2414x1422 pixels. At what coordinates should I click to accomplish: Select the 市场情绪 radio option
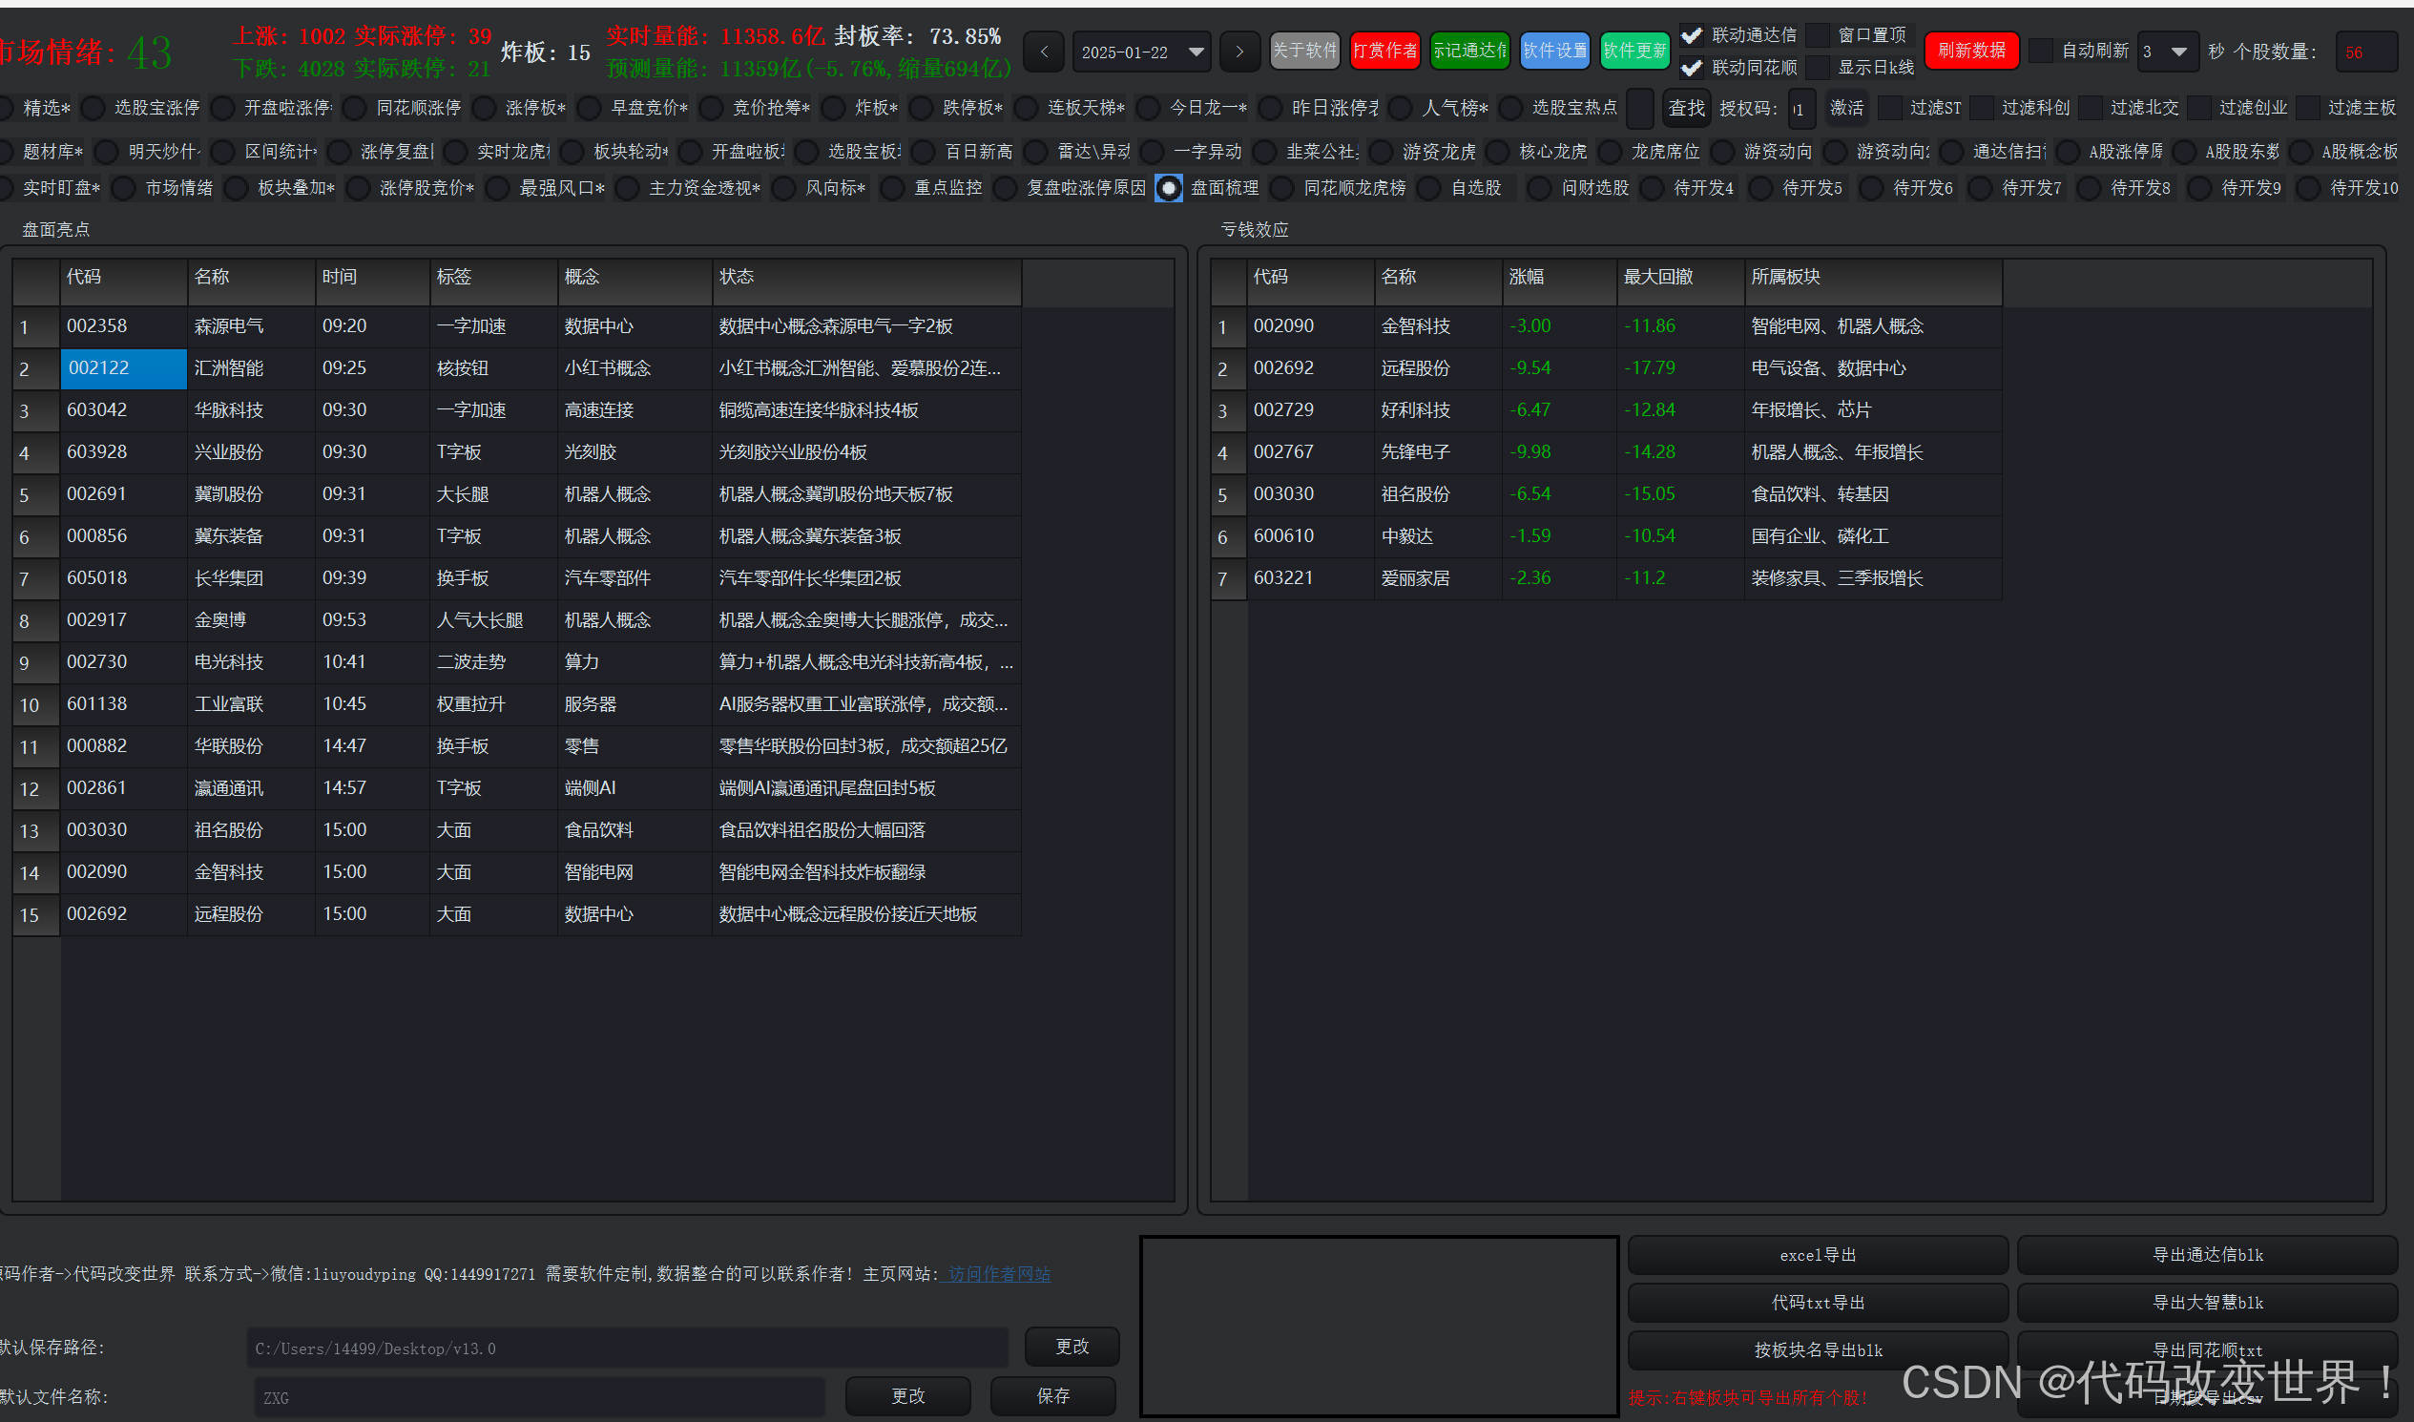tap(125, 189)
